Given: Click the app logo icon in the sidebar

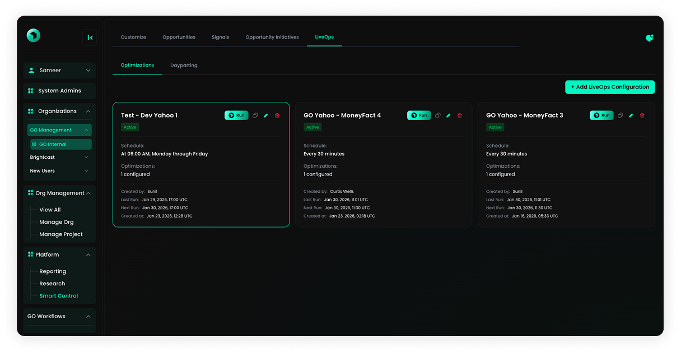Looking at the screenshot, I should [33, 35].
